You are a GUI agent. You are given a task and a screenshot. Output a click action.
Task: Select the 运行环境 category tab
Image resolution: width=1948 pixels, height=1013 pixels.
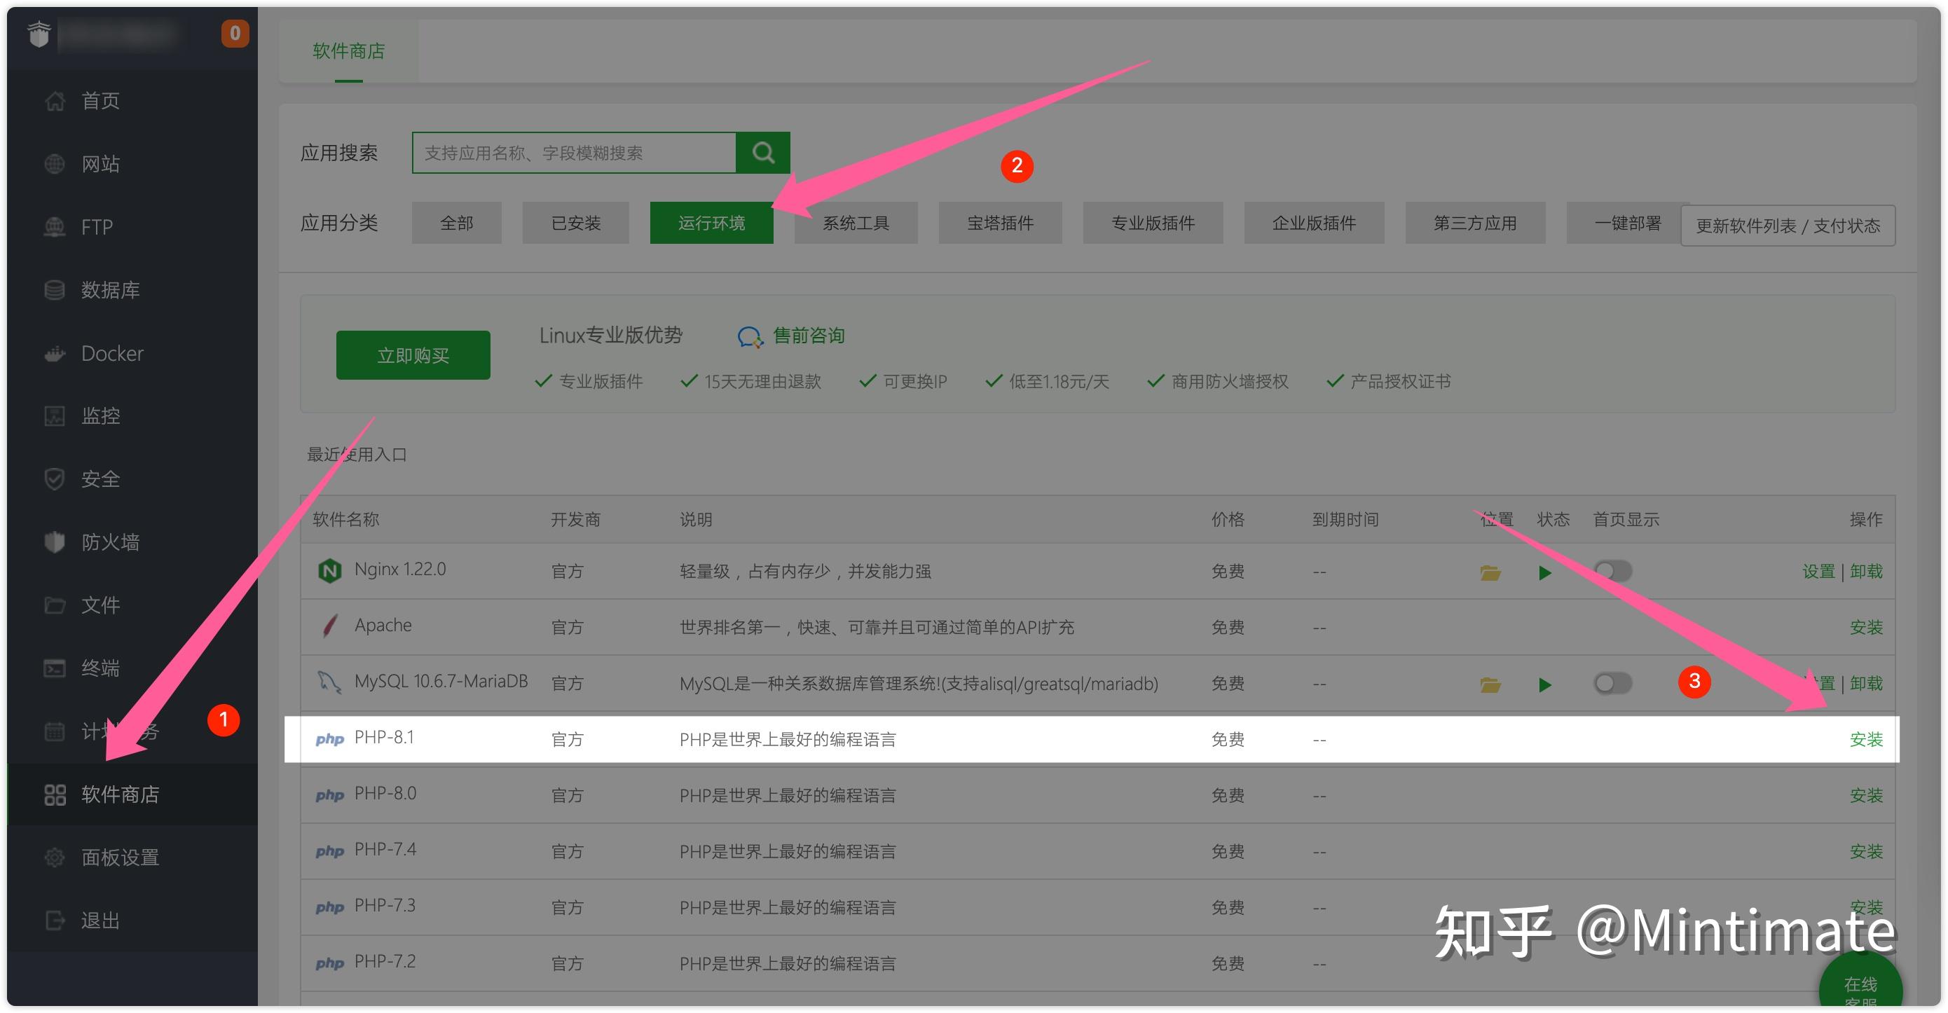711,223
